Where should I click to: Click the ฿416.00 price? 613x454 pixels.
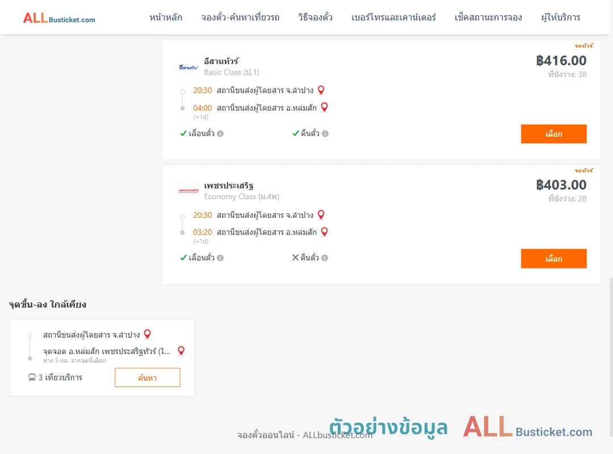[561, 61]
